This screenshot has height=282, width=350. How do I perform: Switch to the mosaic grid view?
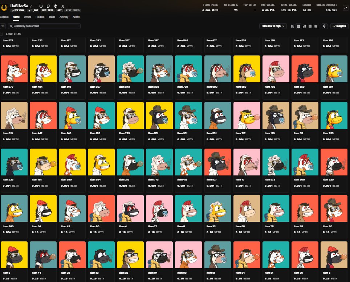(304, 26)
